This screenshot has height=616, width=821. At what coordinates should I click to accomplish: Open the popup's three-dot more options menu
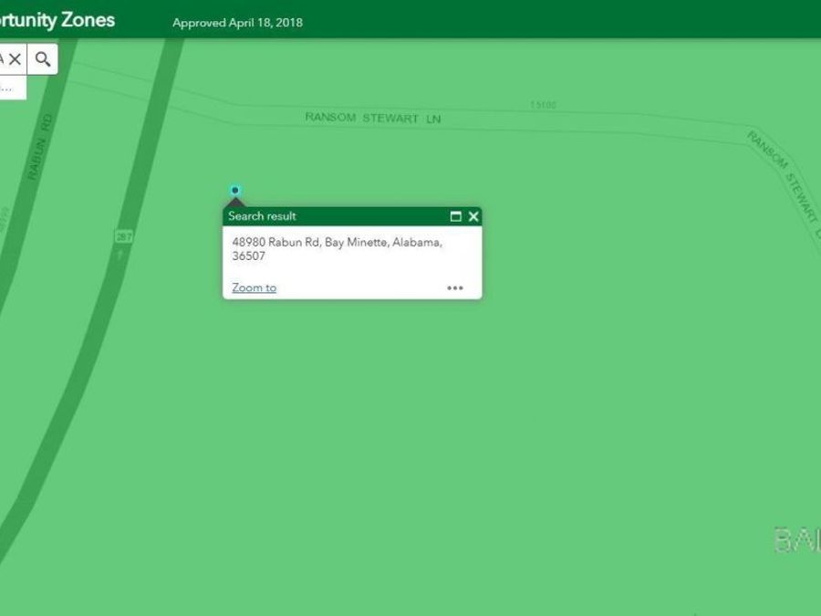click(455, 288)
